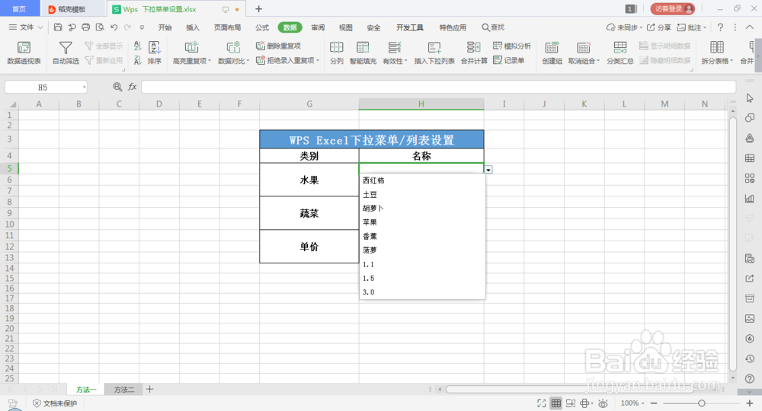This screenshot has width=762, height=411.
Task: Open the 页面布局 ribbon tab
Action: click(227, 27)
